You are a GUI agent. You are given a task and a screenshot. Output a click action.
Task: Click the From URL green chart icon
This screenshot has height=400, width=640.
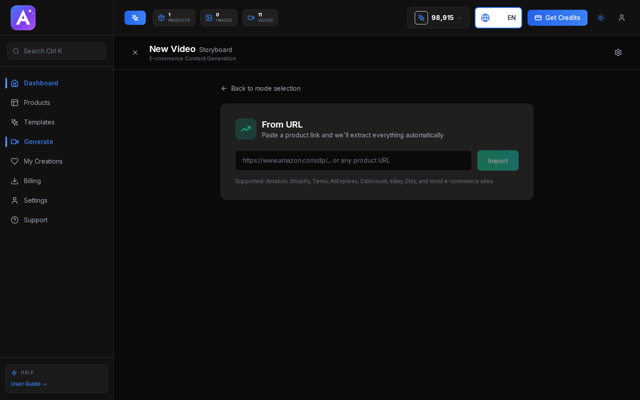[x=246, y=129]
